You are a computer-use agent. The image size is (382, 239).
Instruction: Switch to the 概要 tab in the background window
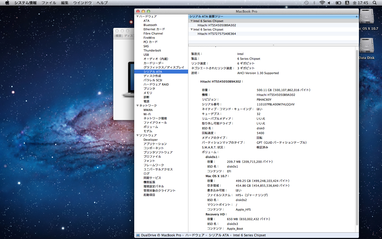pyautogui.click(x=118, y=36)
